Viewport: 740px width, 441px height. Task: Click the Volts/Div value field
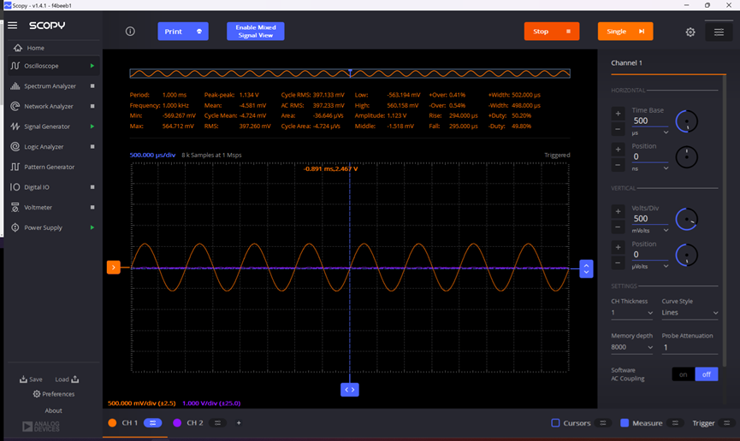[650, 219]
